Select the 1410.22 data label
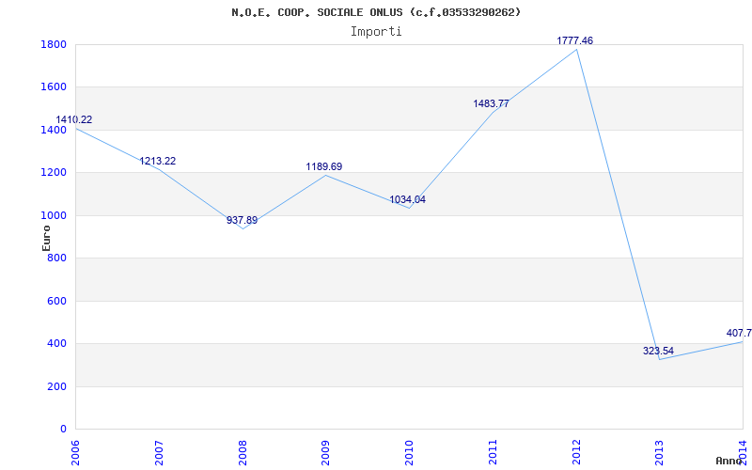Viewport: 752px width, 470px height. click(74, 120)
